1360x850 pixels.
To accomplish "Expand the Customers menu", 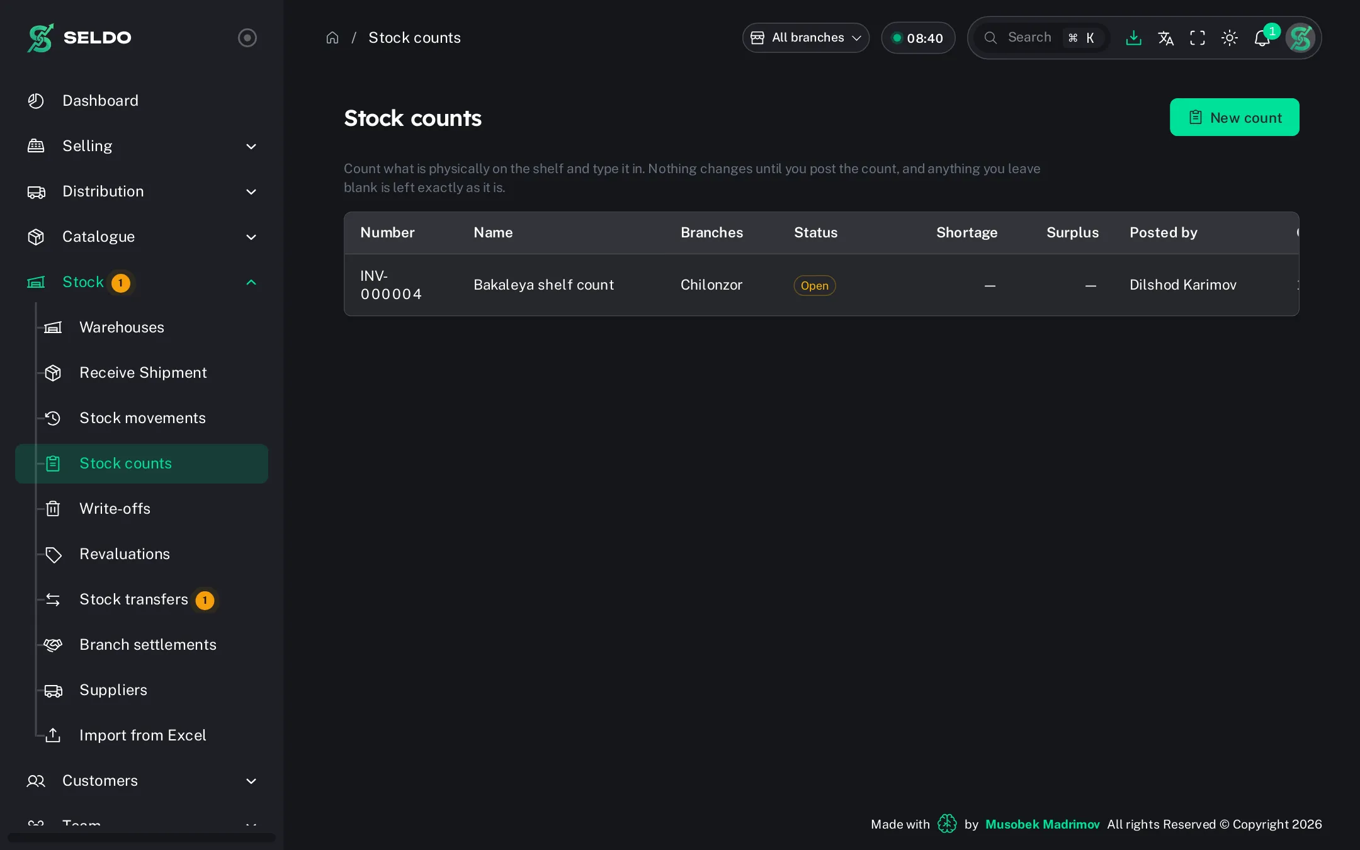I will coord(142,781).
